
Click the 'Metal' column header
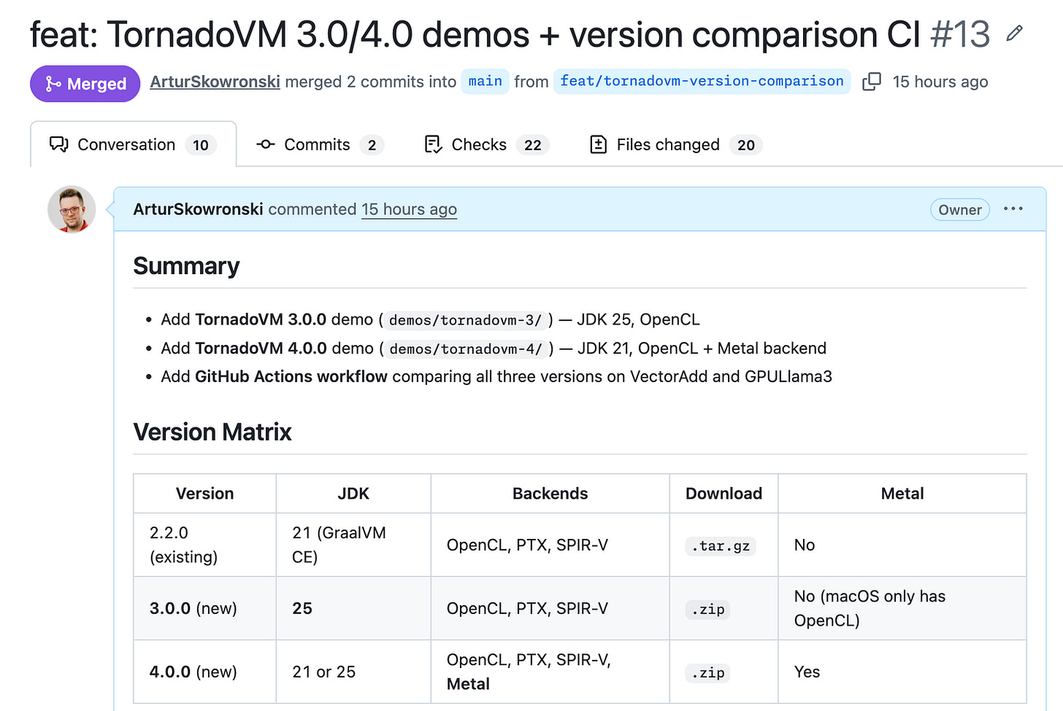pos(902,494)
